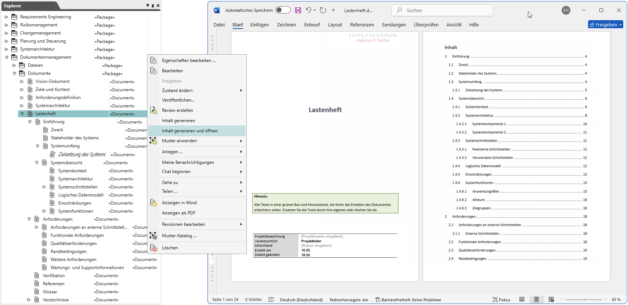Screen dimensions: 628x305
Task: Choose 'Inhalt generieren und öffnen' menu entry
Action: (190, 131)
